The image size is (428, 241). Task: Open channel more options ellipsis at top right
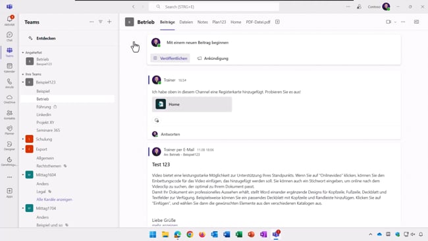coord(403,22)
